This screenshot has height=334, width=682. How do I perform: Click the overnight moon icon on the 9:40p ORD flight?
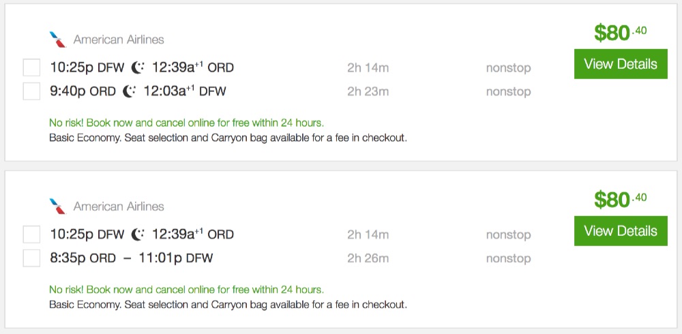(130, 91)
